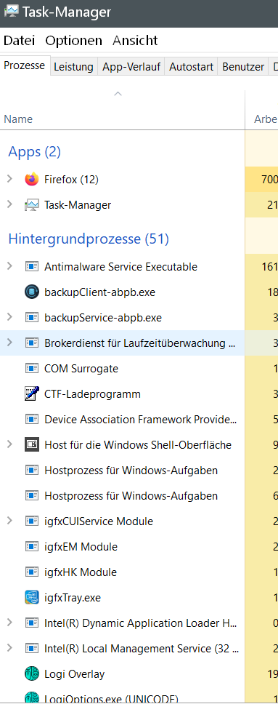The height and width of the screenshot is (704, 278).
Task: Click the Task-Manager process icon
Action: (x=32, y=205)
